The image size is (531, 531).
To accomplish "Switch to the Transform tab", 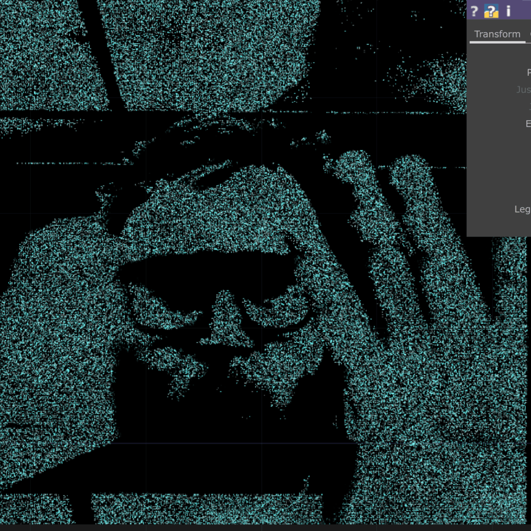I will point(497,34).
